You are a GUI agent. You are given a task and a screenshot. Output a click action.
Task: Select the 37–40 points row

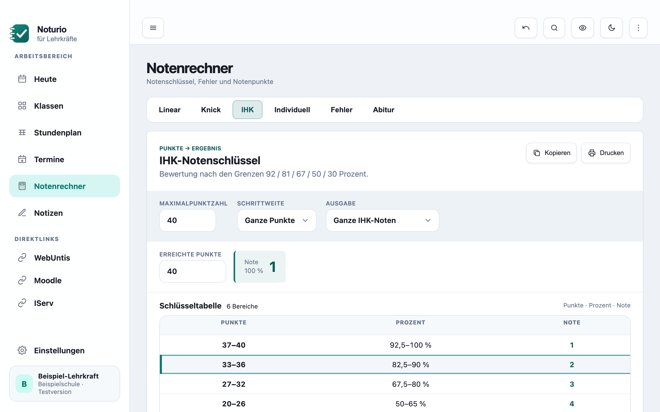click(395, 345)
